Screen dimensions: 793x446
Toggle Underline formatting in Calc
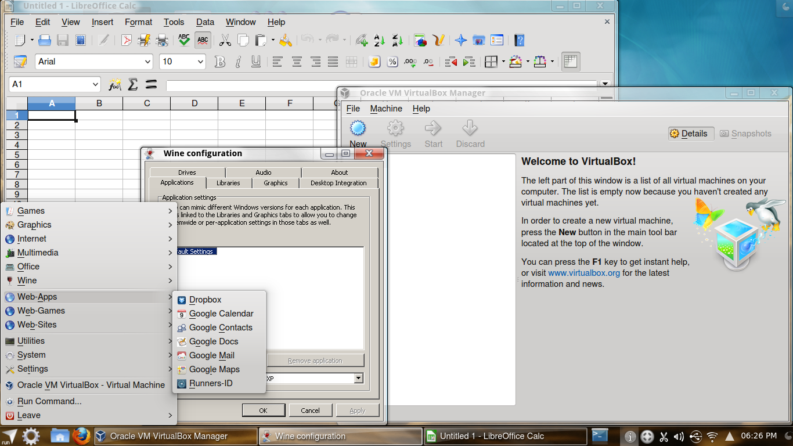pos(256,62)
